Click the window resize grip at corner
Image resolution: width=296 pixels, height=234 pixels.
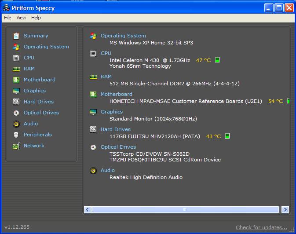coord(292,230)
